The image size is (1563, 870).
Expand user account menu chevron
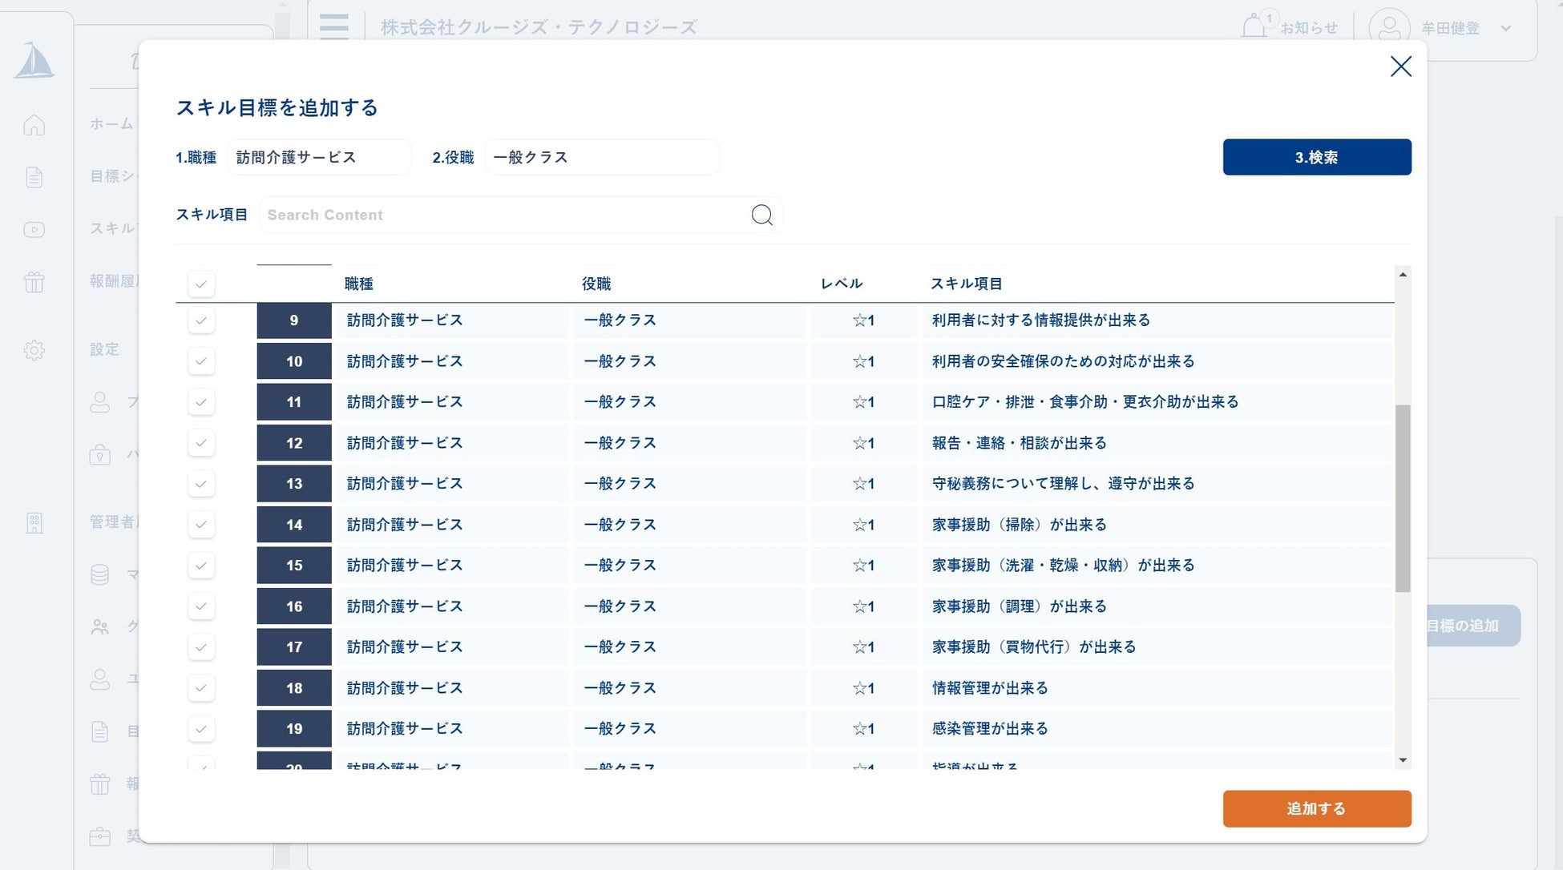(1506, 28)
